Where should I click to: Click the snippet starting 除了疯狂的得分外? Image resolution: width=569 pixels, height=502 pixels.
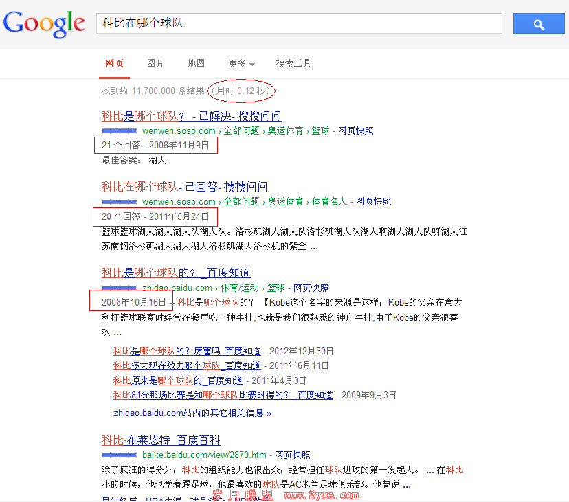tap(282, 477)
